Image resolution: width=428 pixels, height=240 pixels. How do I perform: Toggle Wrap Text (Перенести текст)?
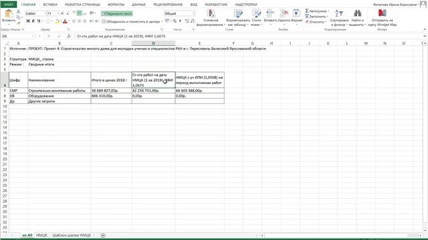[x=117, y=13]
